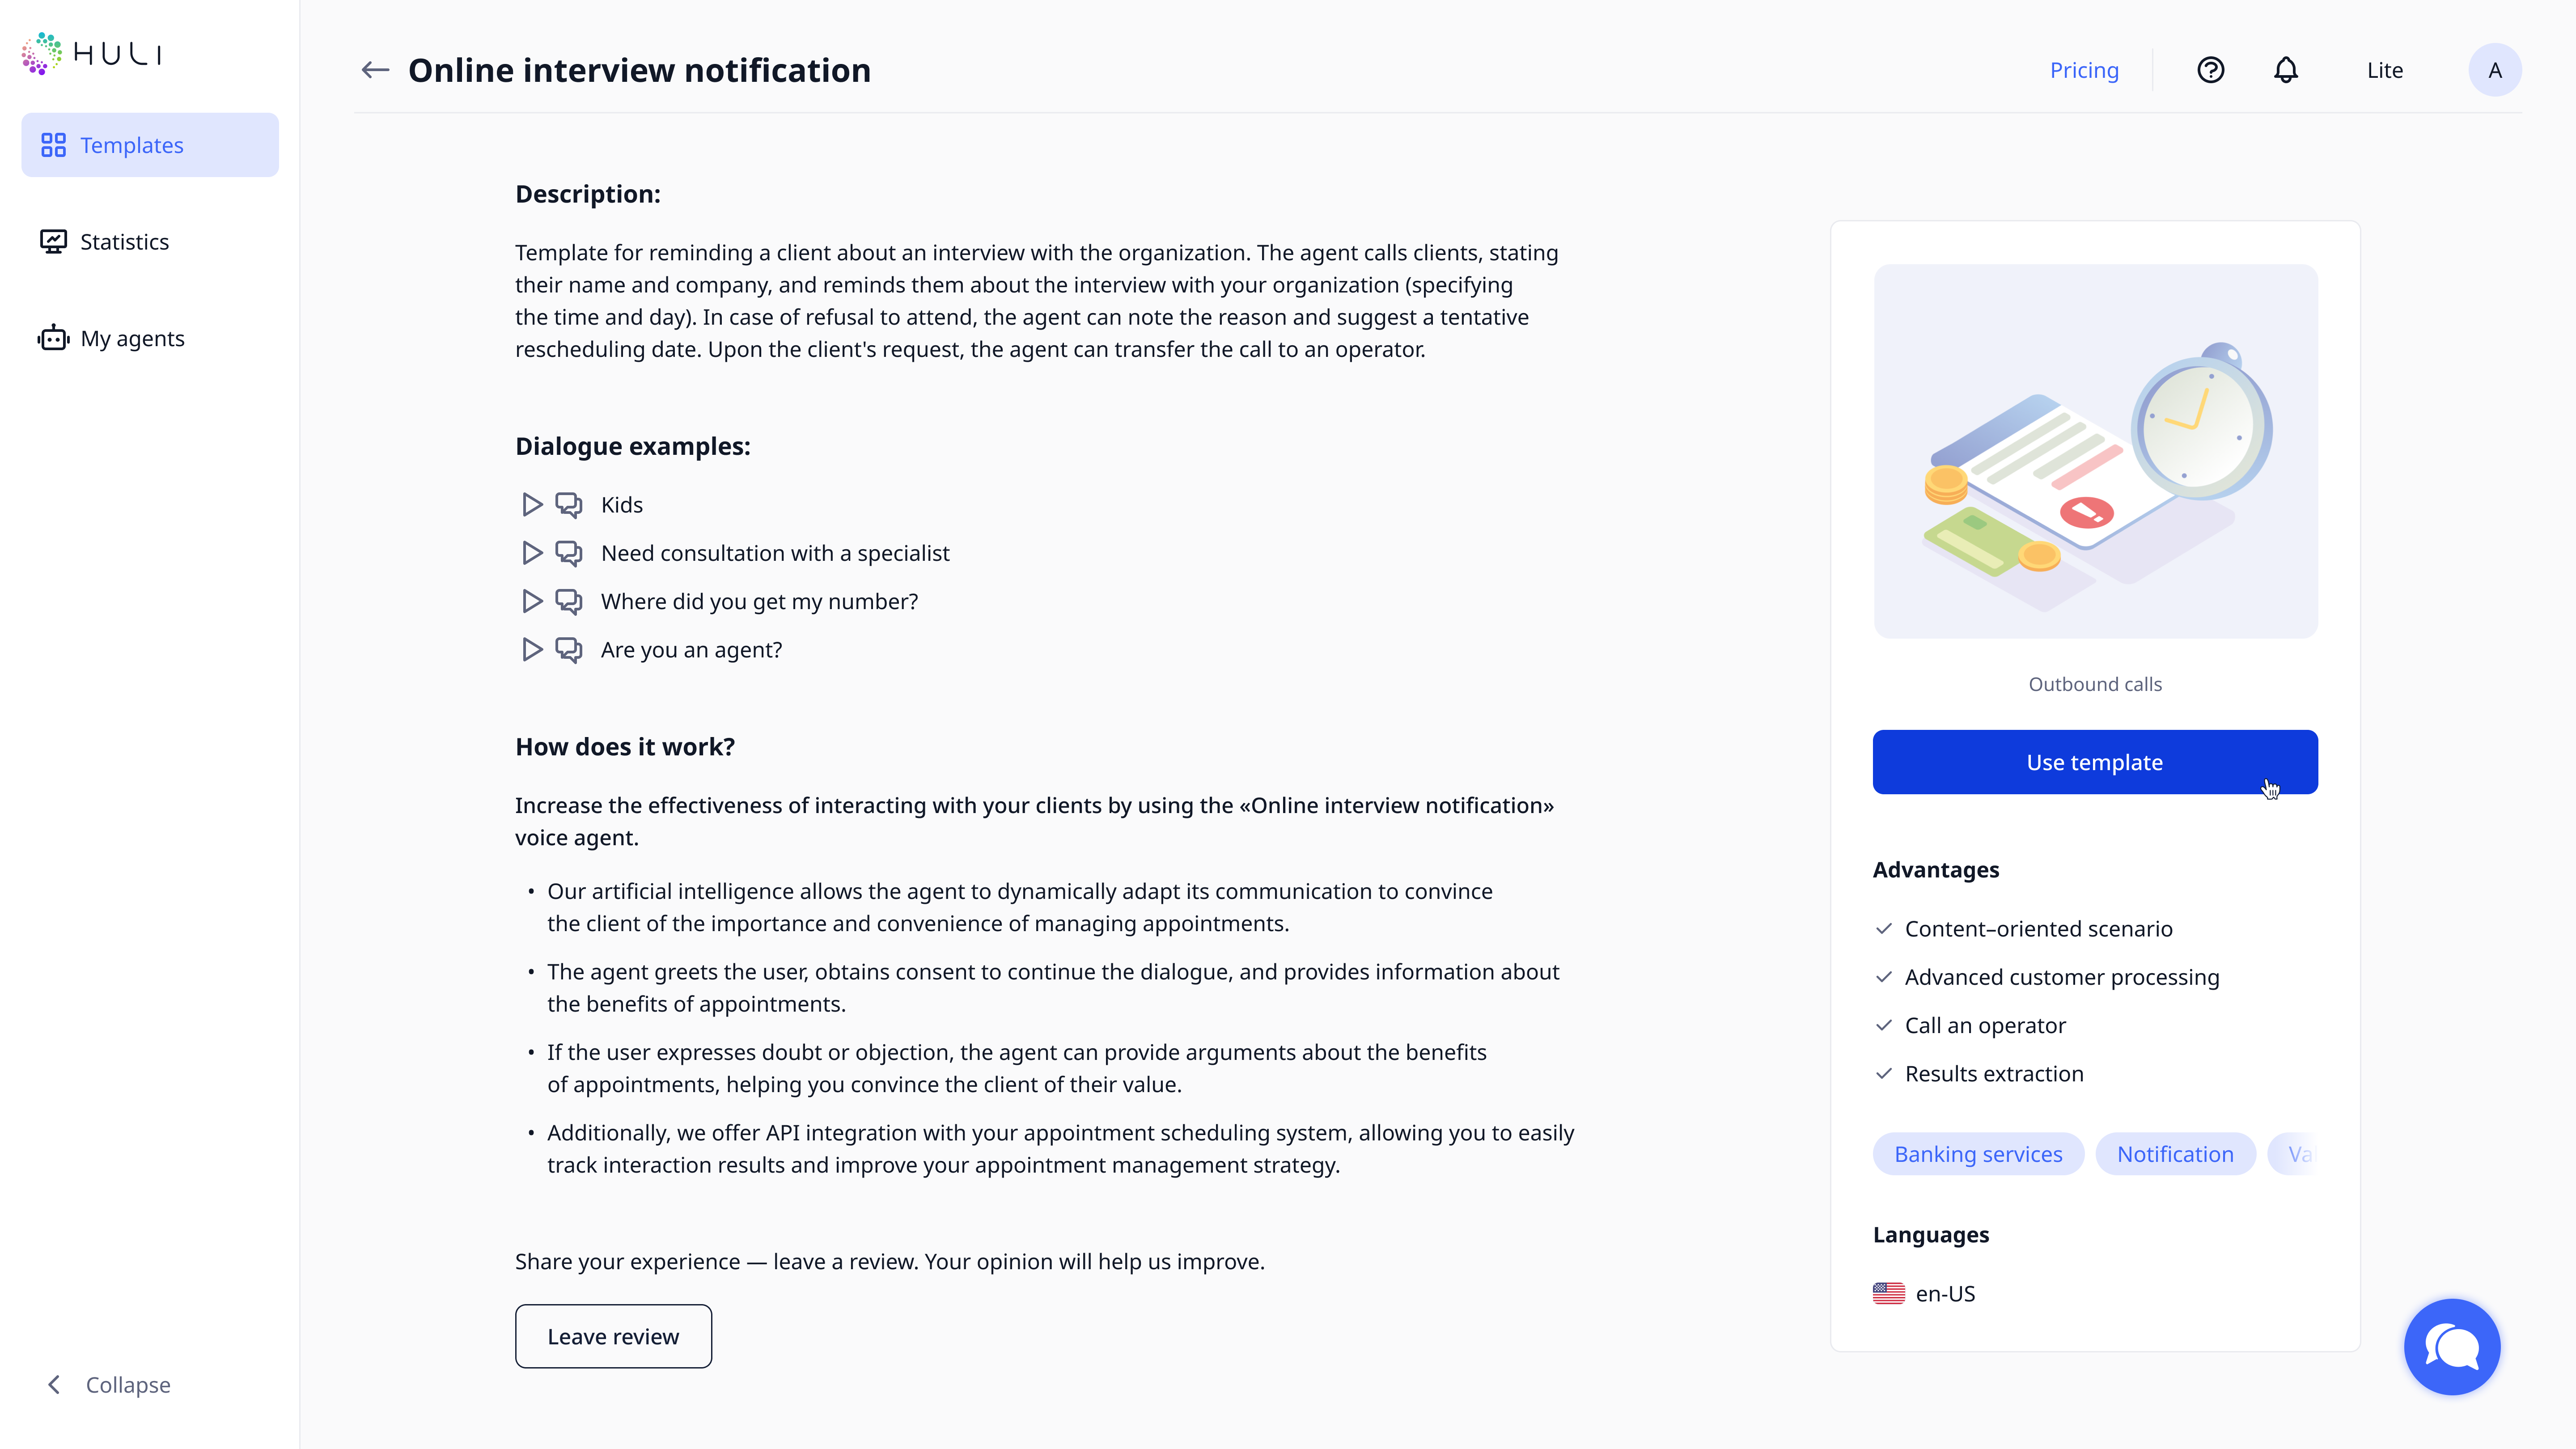
Task: Click the template illustration thumbnail
Action: tap(2095, 451)
